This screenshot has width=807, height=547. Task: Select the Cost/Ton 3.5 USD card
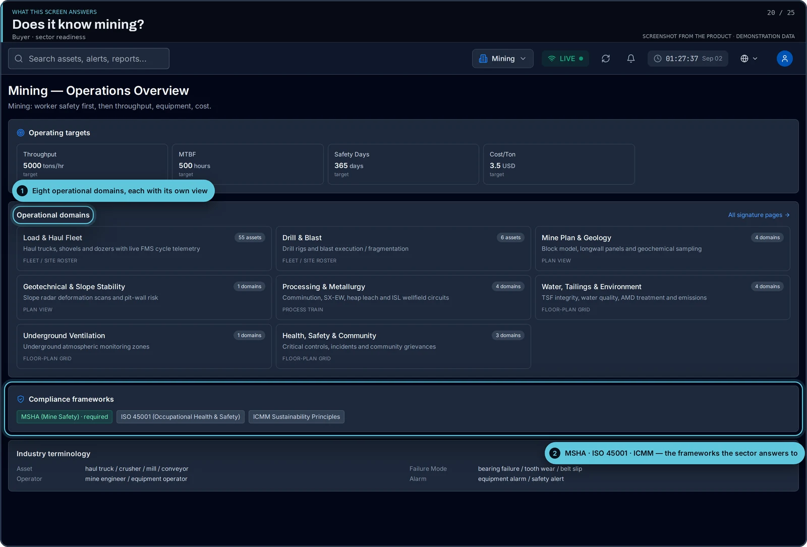(x=559, y=164)
